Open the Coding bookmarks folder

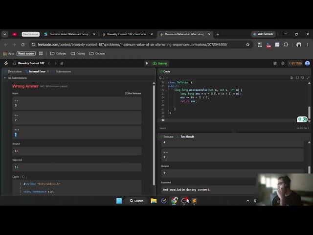78,53
